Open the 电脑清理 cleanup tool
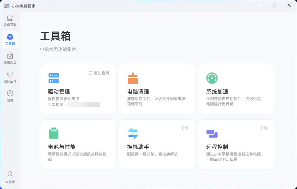This screenshot has width=297, height=189. [157, 89]
